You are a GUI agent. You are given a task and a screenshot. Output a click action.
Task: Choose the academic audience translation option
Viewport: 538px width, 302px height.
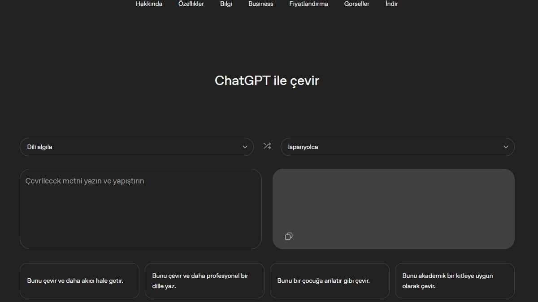455,281
